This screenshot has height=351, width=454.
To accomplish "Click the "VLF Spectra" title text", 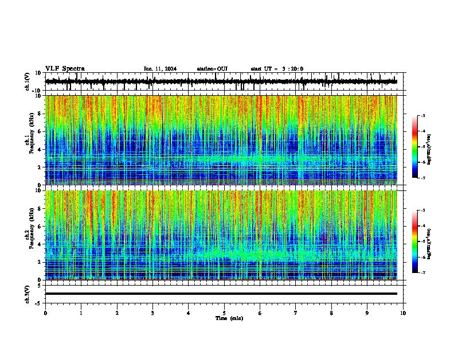I will coord(65,68).
